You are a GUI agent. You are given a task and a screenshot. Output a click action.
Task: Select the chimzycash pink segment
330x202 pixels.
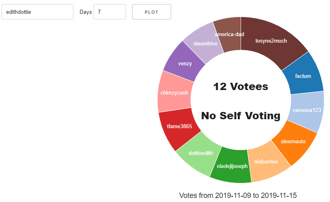(x=174, y=93)
